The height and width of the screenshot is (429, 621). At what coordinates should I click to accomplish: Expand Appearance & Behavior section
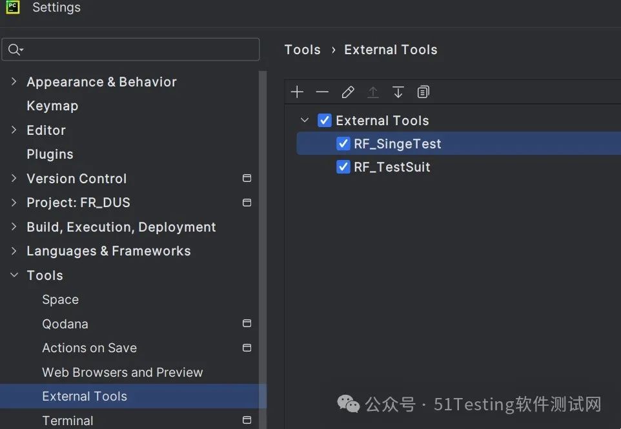(14, 82)
